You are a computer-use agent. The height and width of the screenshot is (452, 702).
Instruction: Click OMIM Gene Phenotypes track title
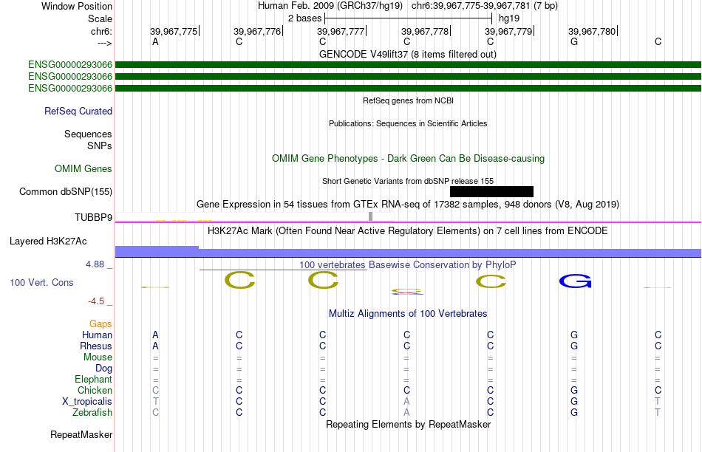tap(408, 159)
